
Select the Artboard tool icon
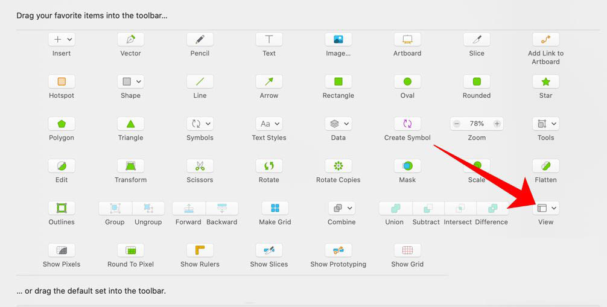pyautogui.click(x=407, y=39)
